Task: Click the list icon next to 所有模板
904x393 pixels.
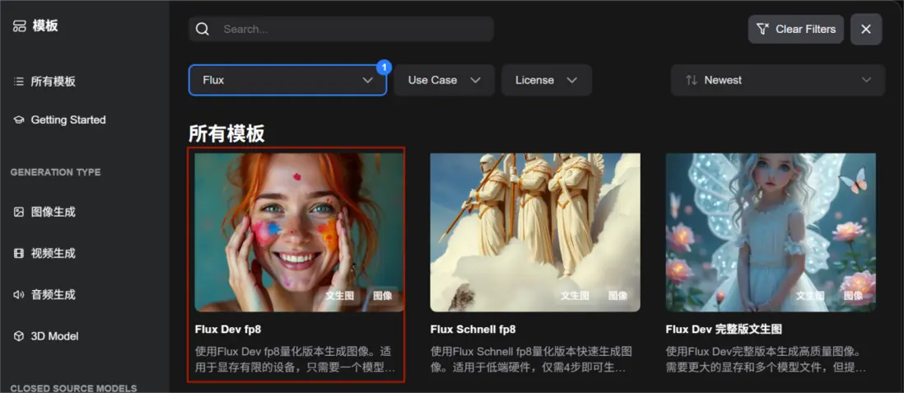Action: (19, 82)
